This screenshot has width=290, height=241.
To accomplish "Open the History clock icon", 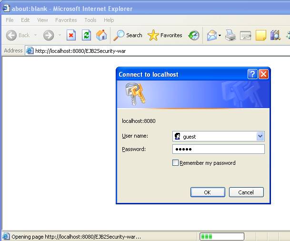I will (194, 35).
